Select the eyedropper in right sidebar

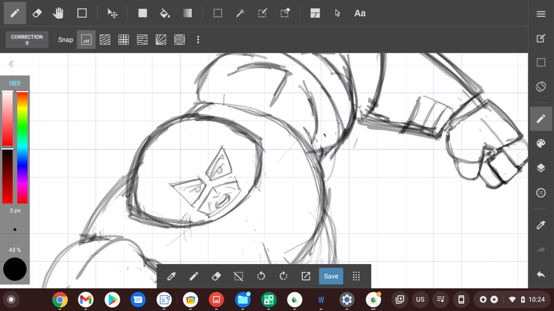coord(541,225)
